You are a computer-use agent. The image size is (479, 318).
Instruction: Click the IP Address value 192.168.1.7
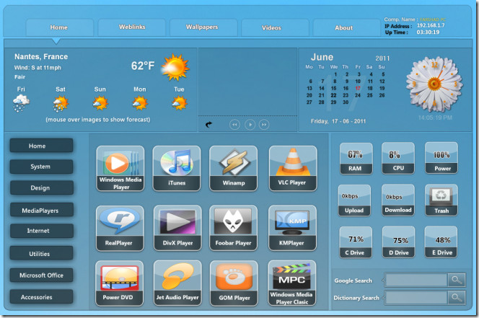coord(431,25)
